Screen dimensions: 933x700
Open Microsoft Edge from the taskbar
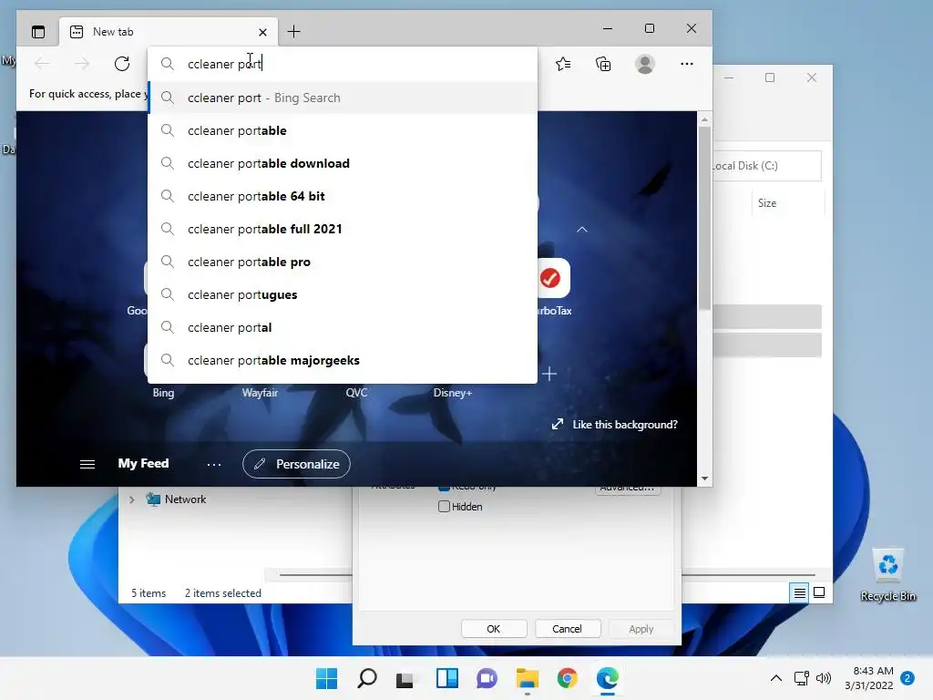(608, 678)
